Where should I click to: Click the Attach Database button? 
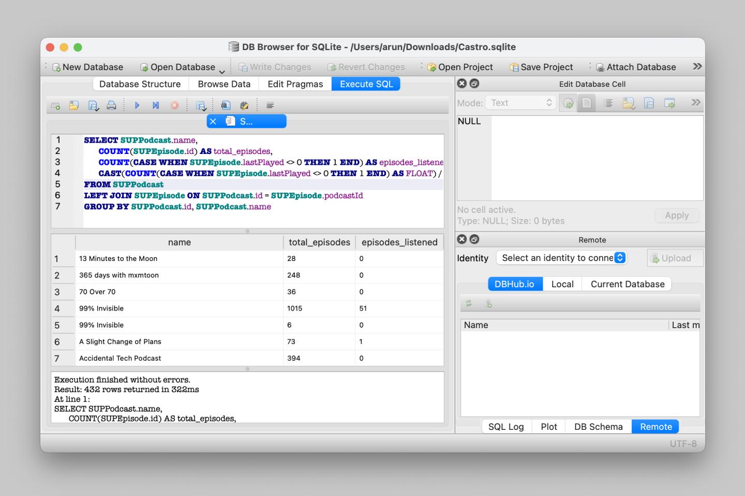tap(636, 67)
